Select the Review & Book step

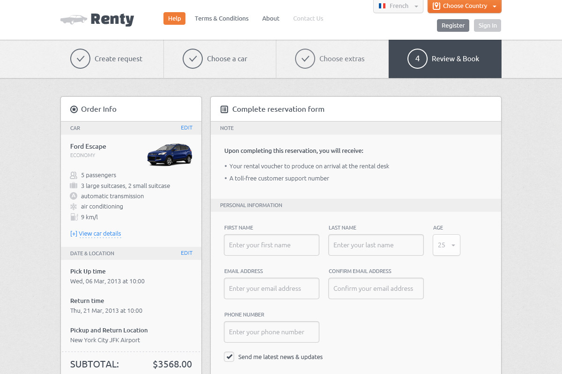click(445, 59)
